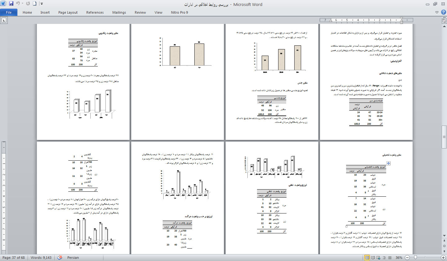Open the Page Layout ribbon tab
The width and height of the screenshot is (447, 261).
68,12
